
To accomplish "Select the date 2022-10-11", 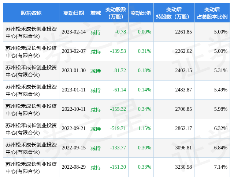I will point(74,109).
